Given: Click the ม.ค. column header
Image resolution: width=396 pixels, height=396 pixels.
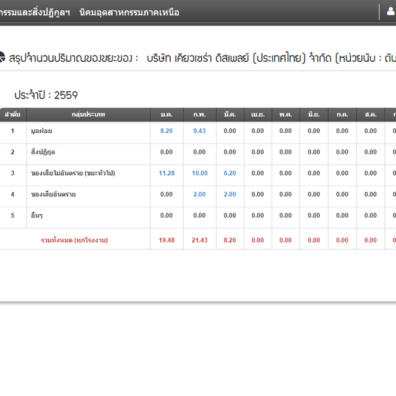Looking at the screenshot, I should click(x=166, y=114).
